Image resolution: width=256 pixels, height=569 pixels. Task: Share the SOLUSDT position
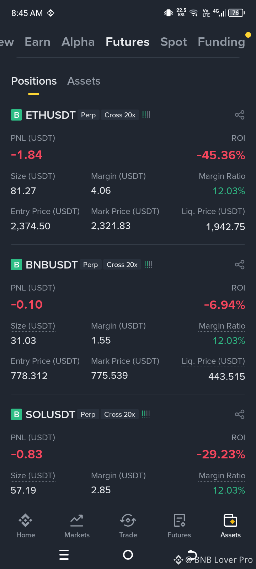tap(240, 414)
